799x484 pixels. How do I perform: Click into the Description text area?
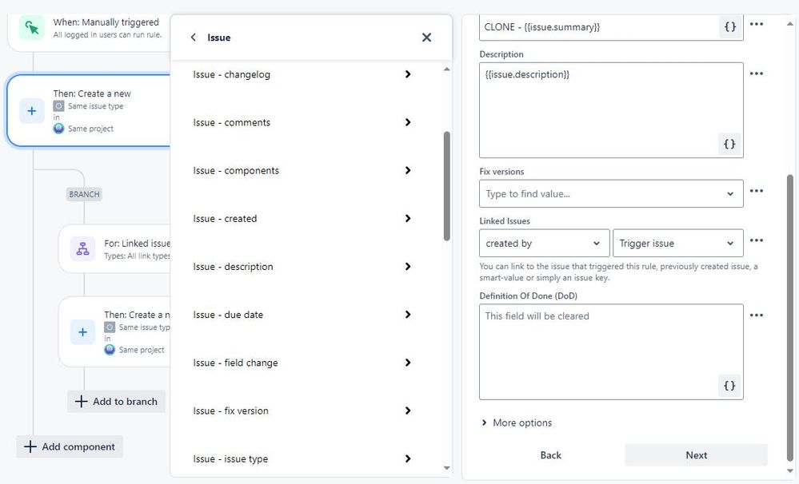point(611,110)
